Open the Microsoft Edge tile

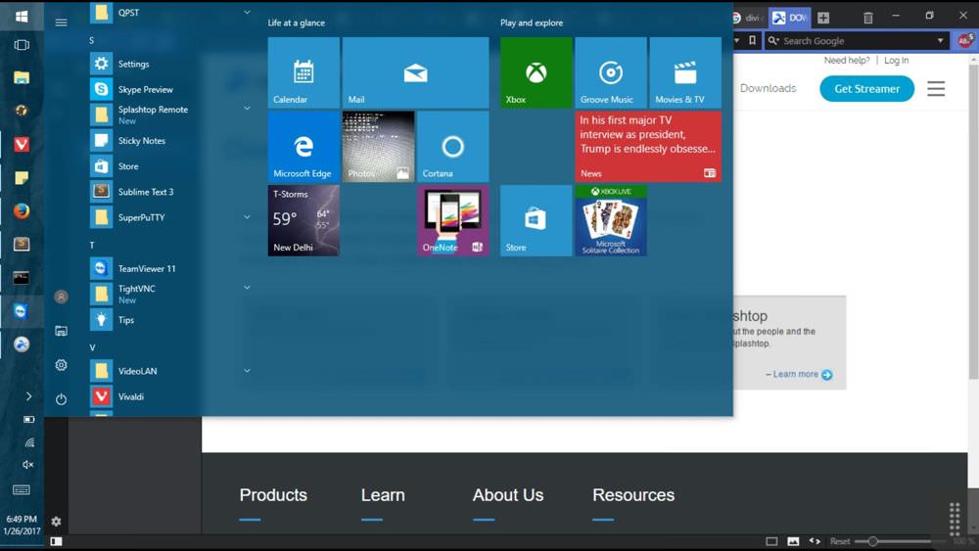303,147
